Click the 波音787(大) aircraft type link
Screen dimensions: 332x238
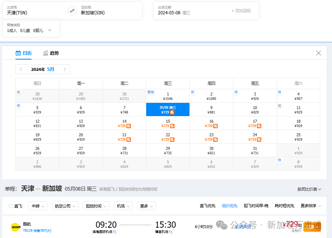(43, 231)
